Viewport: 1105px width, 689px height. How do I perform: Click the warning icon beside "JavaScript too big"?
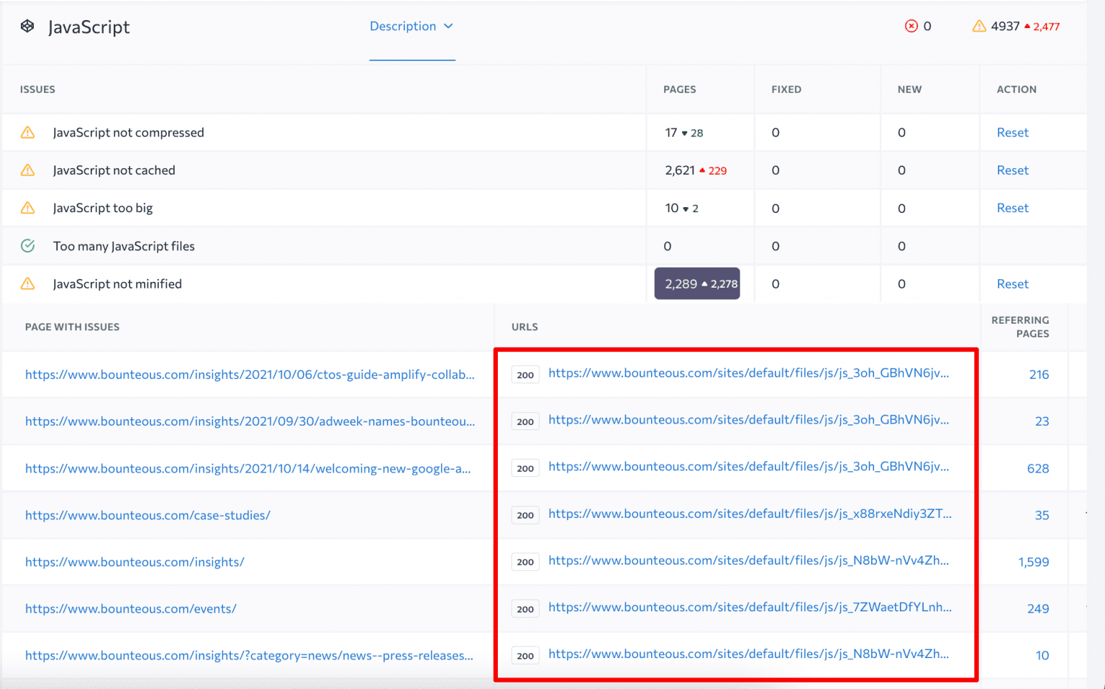point(27,208)
